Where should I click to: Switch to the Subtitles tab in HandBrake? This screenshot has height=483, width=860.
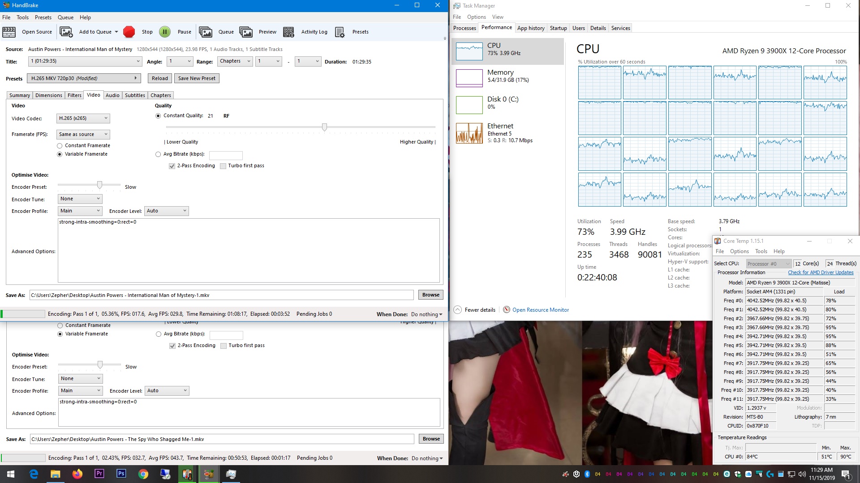[x=135, y=95]
